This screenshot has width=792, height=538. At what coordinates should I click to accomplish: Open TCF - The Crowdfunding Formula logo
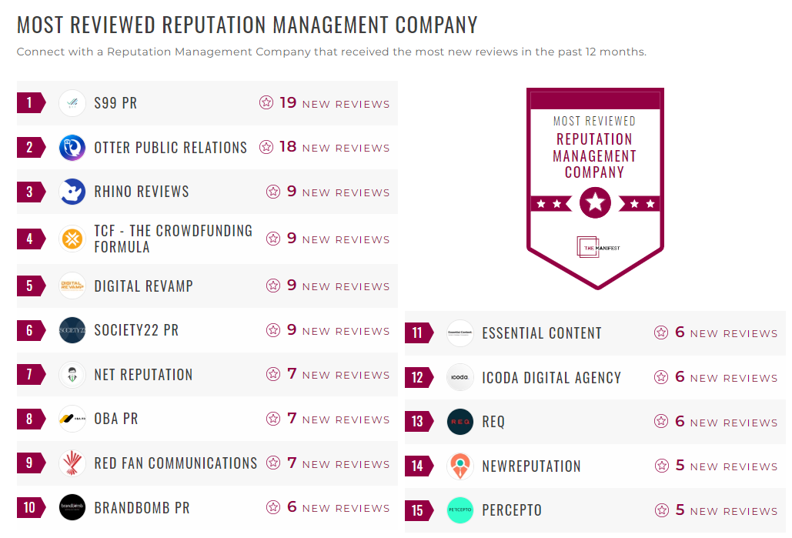tap(72, 239)
